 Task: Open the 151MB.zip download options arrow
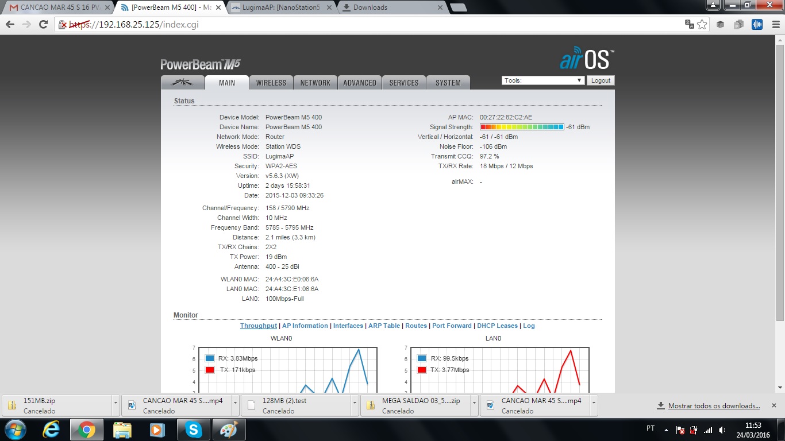click(116, 404)
